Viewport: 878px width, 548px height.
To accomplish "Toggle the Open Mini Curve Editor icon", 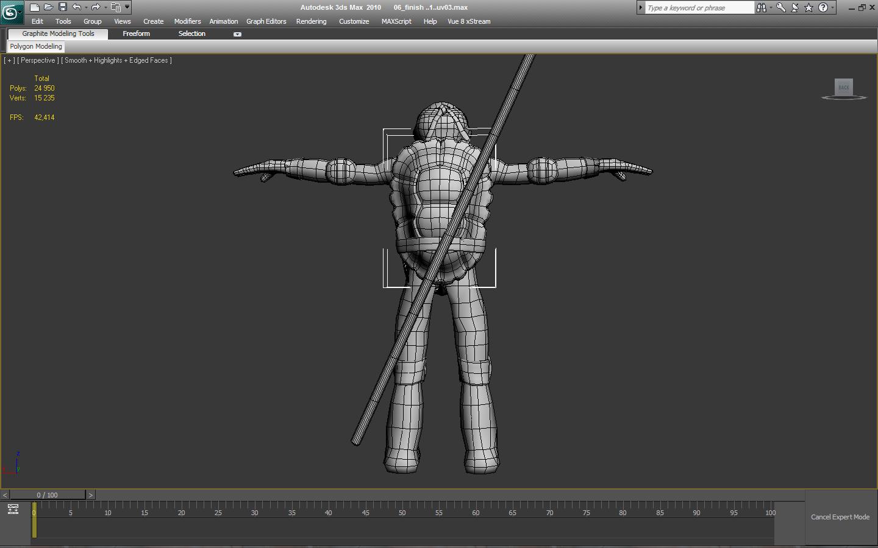I will [13, 510].
